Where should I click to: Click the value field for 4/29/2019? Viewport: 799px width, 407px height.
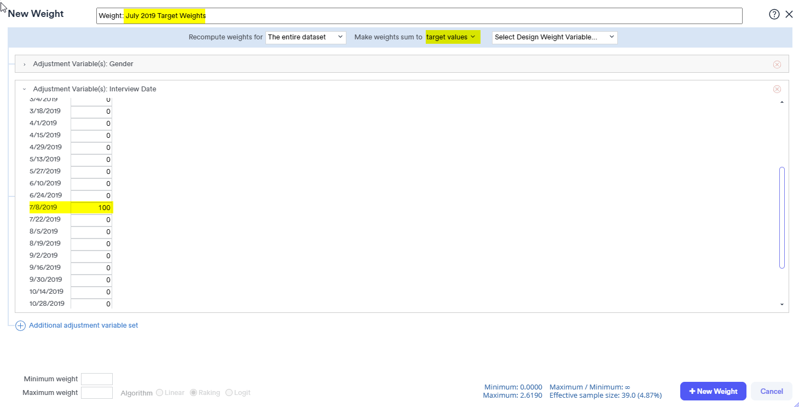coord(91,148)
